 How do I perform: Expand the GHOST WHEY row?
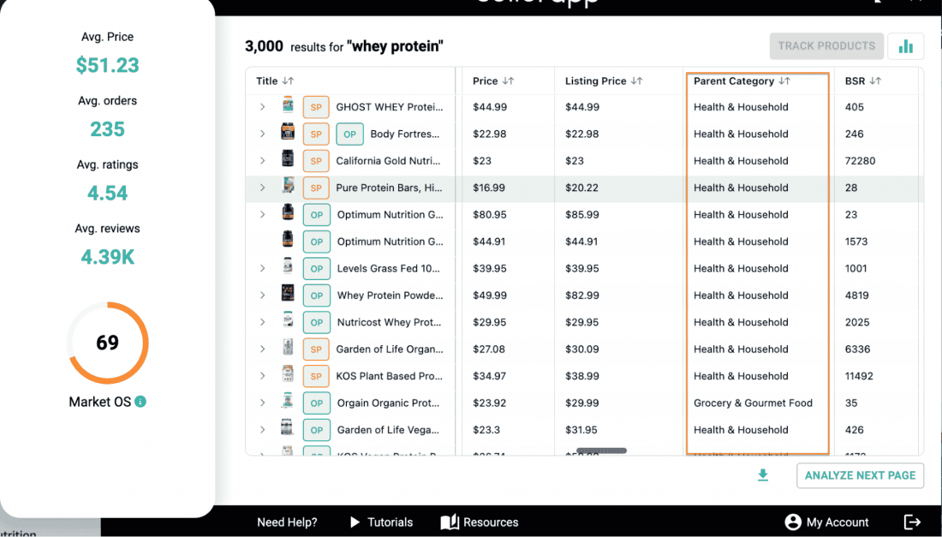[x=263, y=107]
